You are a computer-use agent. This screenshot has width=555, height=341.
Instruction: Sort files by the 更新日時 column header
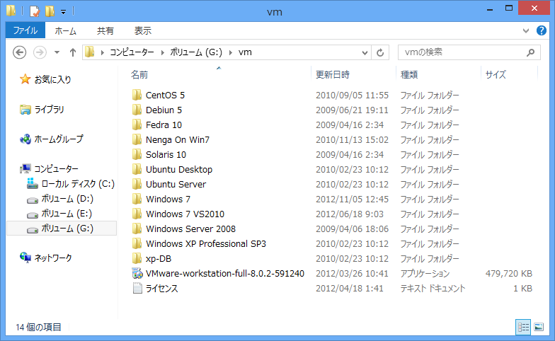click(332, 74)
